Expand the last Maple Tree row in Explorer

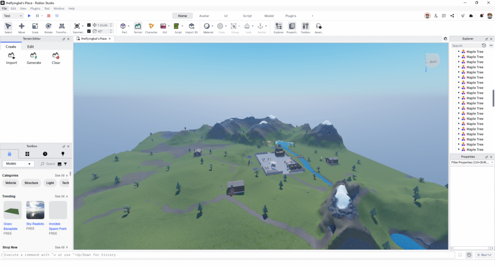pyautogui.click(x=459, y=149)
